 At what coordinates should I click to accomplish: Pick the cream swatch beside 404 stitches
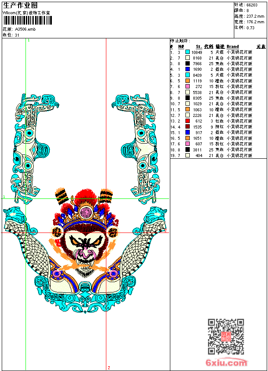coord(188,155)
